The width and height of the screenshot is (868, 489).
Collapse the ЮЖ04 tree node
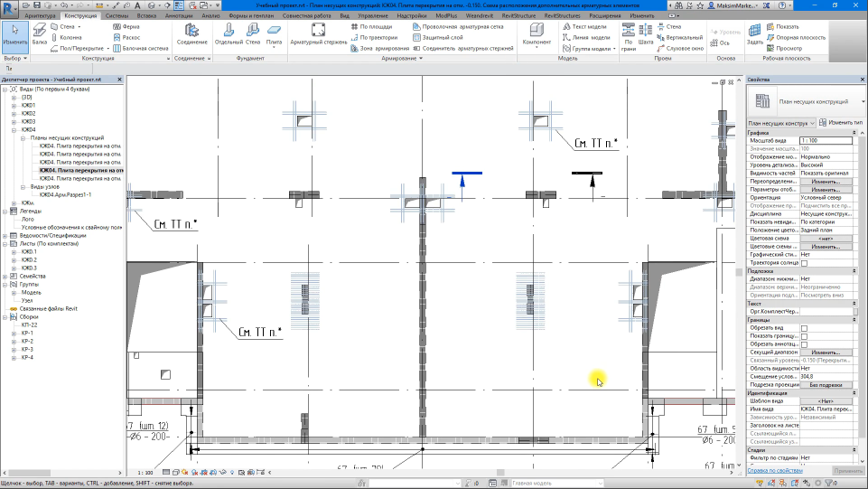14,130
